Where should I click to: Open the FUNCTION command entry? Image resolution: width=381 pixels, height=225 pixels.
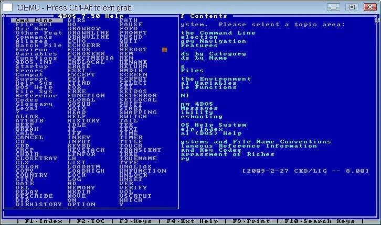point(86,96)
